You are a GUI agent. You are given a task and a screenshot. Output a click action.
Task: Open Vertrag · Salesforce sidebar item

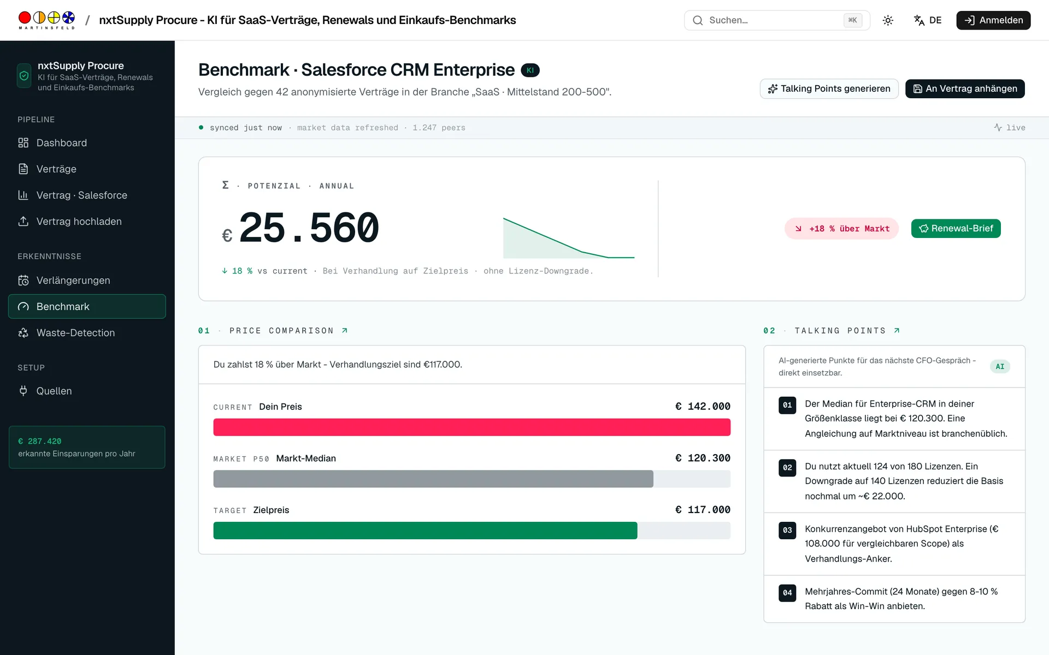[x=87, y=195]
